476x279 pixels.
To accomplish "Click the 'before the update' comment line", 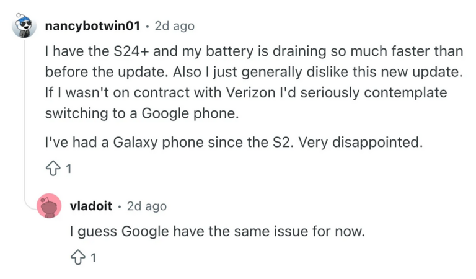I will 253,72.
